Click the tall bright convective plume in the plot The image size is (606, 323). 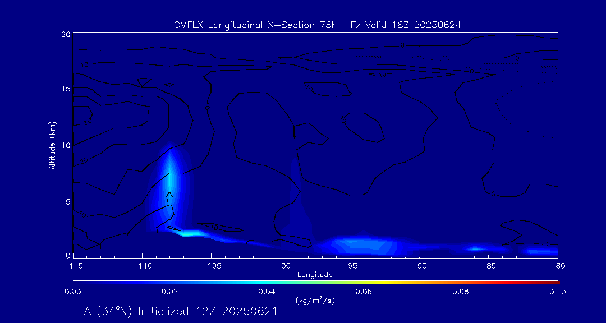[x=169, y=186]
